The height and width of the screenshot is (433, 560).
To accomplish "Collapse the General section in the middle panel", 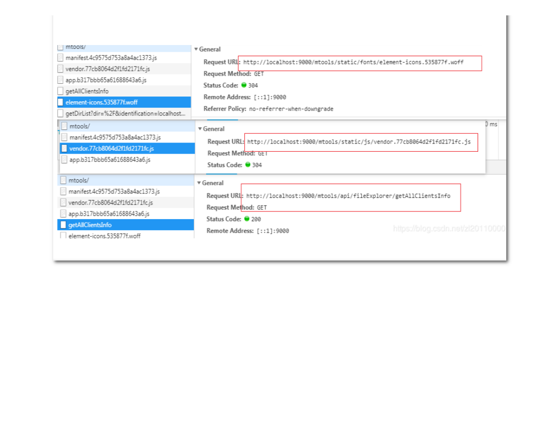I will tap(200, 129).
